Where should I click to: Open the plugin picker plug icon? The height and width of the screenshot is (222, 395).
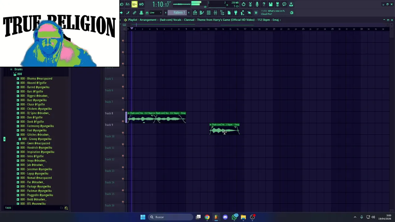pos(236,13)
